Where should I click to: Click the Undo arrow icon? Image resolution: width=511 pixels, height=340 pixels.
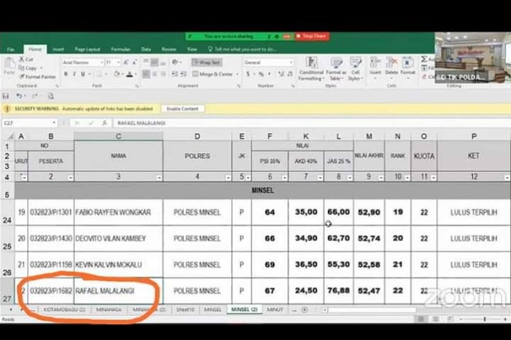(19, 96)
